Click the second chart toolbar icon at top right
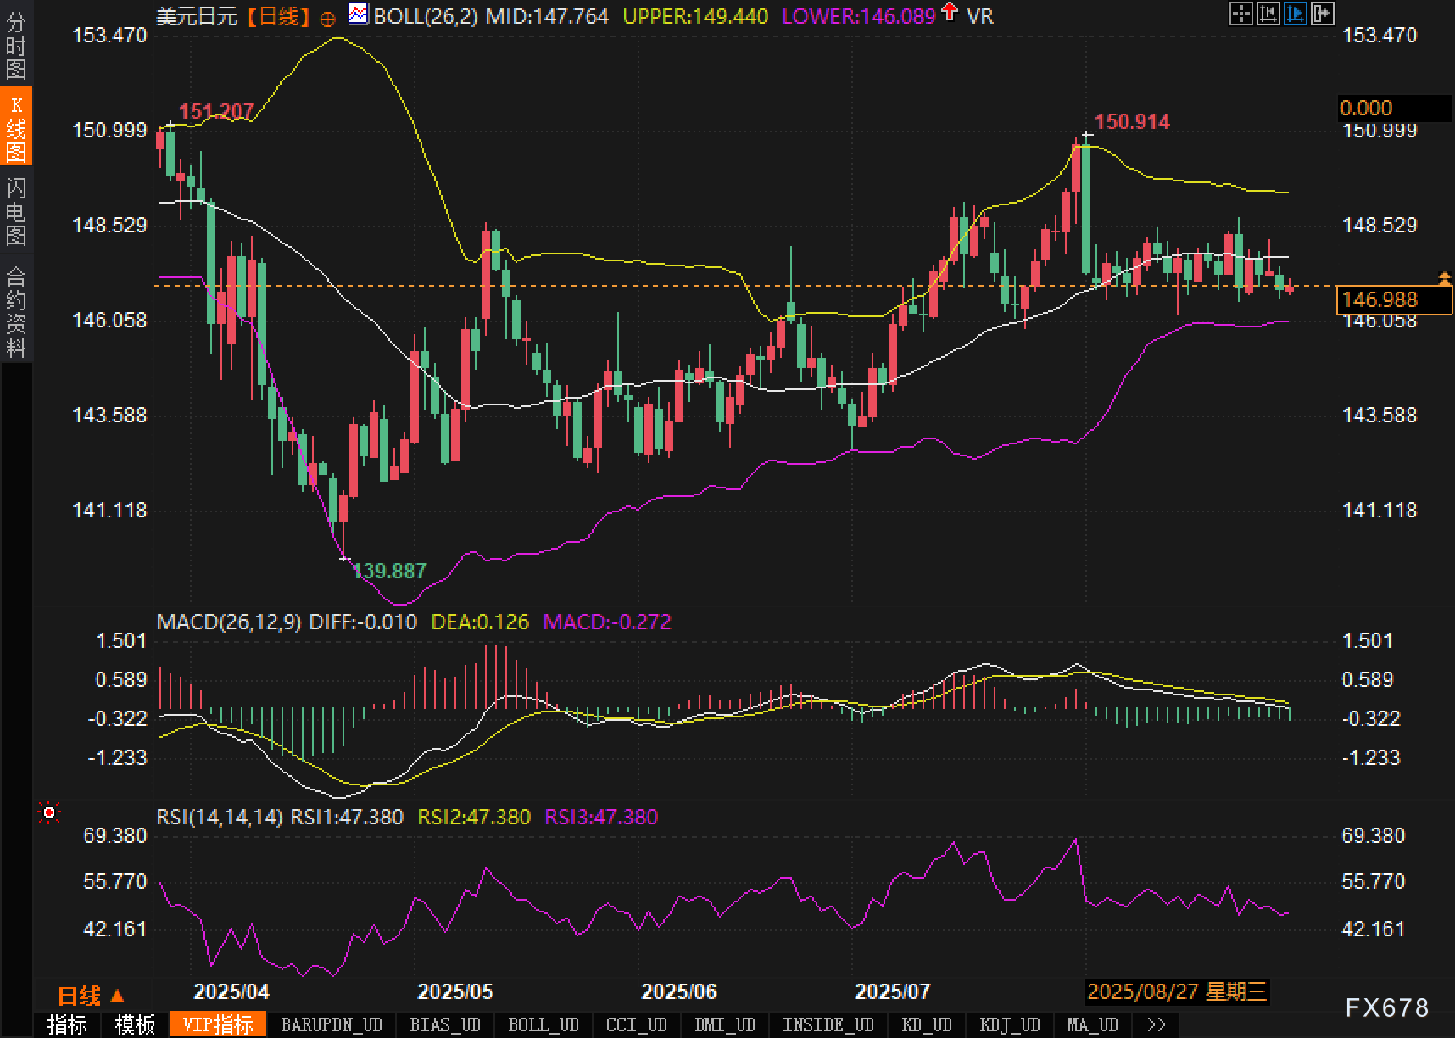Image resolution: width=1455 pixels, height=1038 pixels. pos(1268,14)
